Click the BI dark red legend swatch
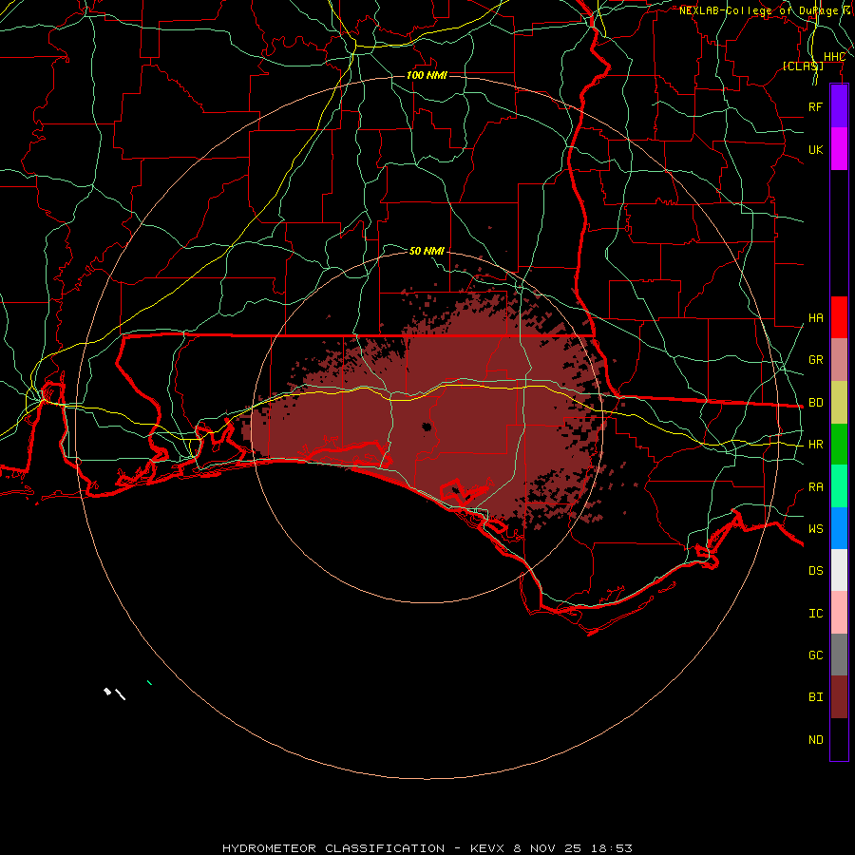Screen dimensions: 855x855 (839, 697)
